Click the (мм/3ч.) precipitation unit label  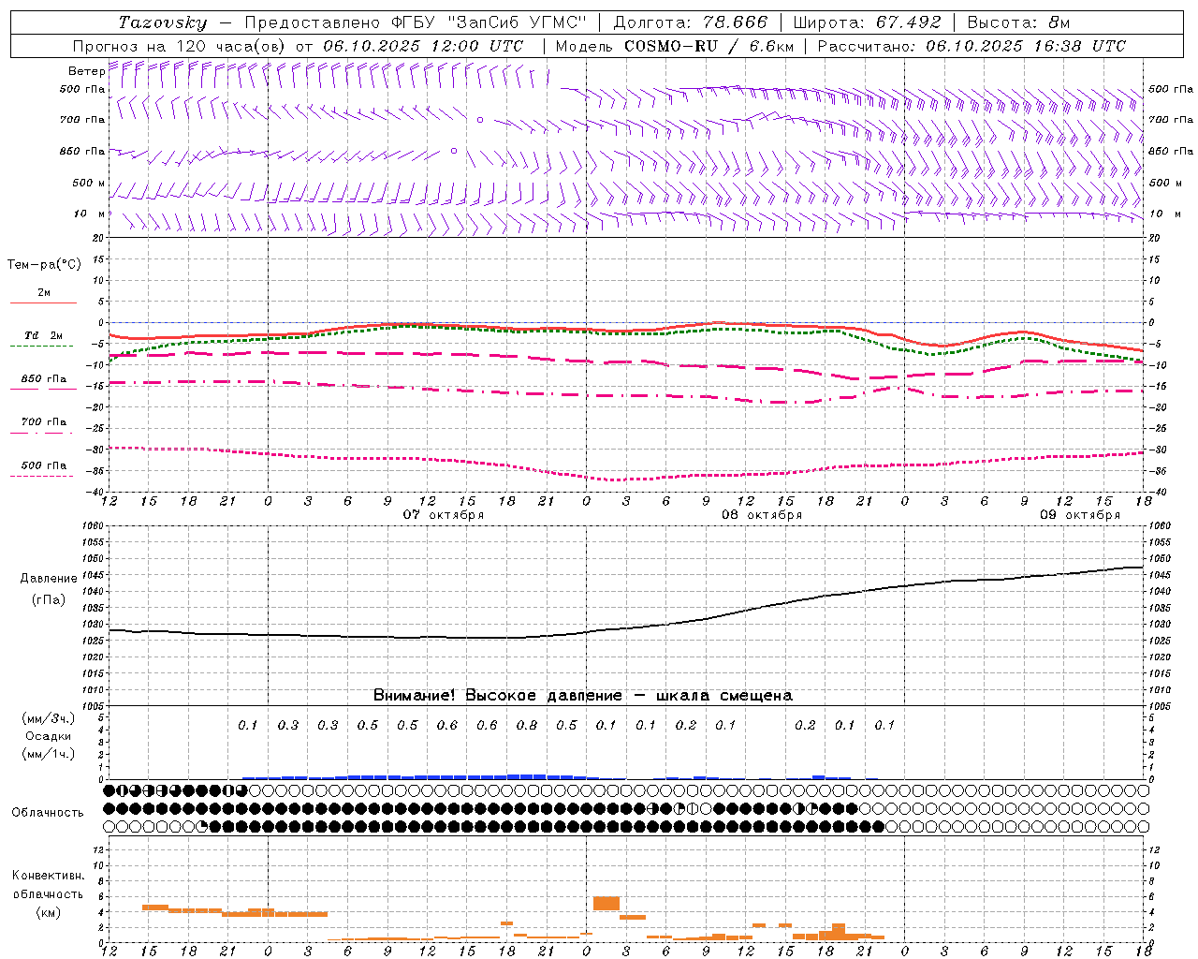pos(49,718)
